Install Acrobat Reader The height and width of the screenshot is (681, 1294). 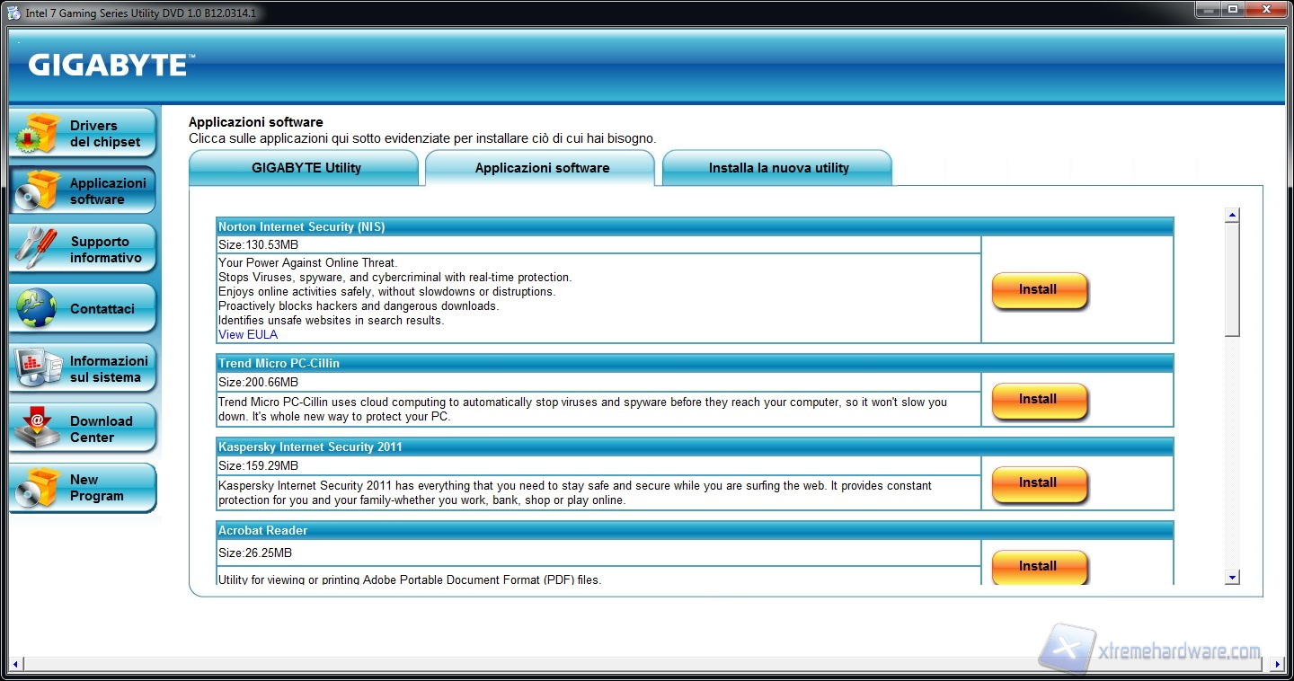1039,566
